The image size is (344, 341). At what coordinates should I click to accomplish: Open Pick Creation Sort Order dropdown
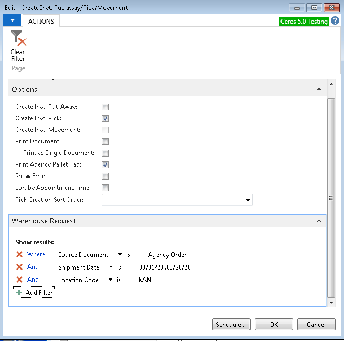tap(247, 200)
